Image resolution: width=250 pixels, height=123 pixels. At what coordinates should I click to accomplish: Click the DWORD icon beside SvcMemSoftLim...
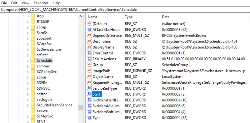click(x=90, y=112)
